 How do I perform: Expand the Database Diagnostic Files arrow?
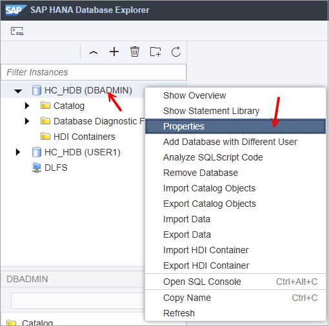pyautogui.click(x=27, y=121)
